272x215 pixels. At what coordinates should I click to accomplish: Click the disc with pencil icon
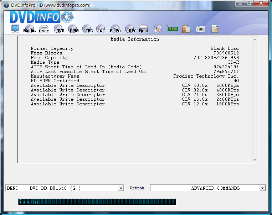point(158,29)
